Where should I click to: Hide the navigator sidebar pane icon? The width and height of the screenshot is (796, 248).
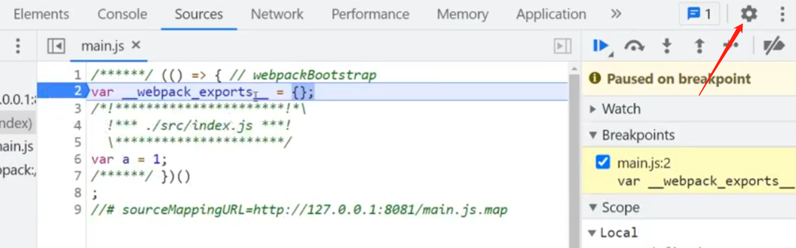tap(56, 46)
